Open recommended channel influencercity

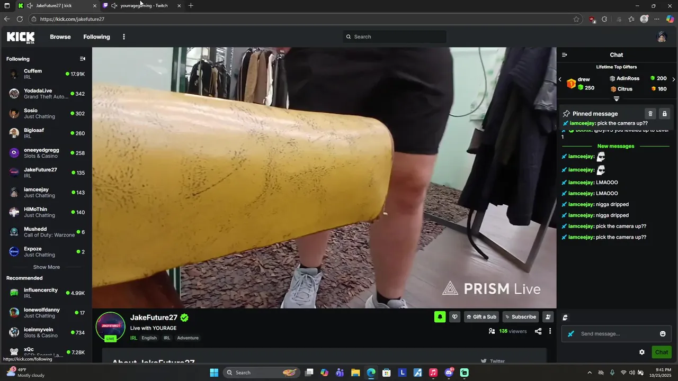click(x=46, y=293)
